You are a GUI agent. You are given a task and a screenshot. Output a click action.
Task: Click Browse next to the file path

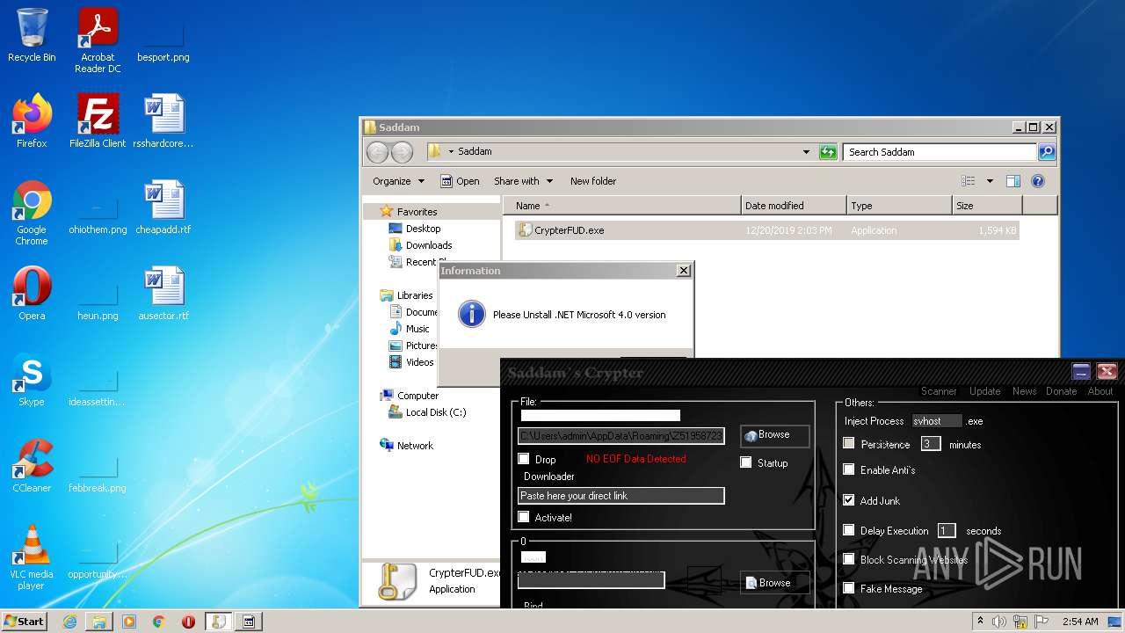pos(774,435)
